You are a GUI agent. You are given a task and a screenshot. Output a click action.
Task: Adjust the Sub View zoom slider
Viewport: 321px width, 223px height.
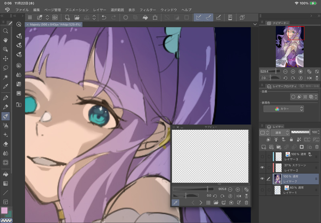193,189
